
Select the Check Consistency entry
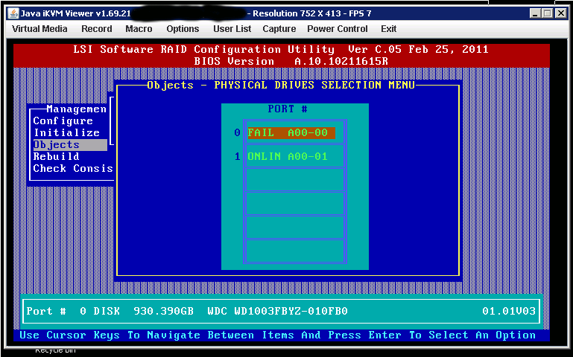point(72,169)
